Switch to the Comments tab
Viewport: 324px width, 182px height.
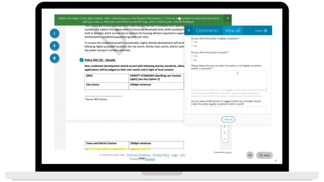[x=207, y=31]
